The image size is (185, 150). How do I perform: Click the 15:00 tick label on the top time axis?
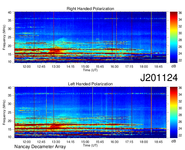click(x=85, y=67)
